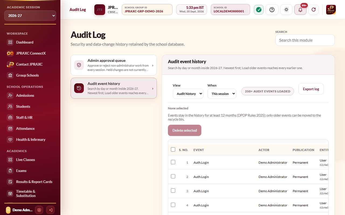Click Staff & HR briefcase icon
The width and height of the screenshot is (345, 215).
[x=10, y=117]
